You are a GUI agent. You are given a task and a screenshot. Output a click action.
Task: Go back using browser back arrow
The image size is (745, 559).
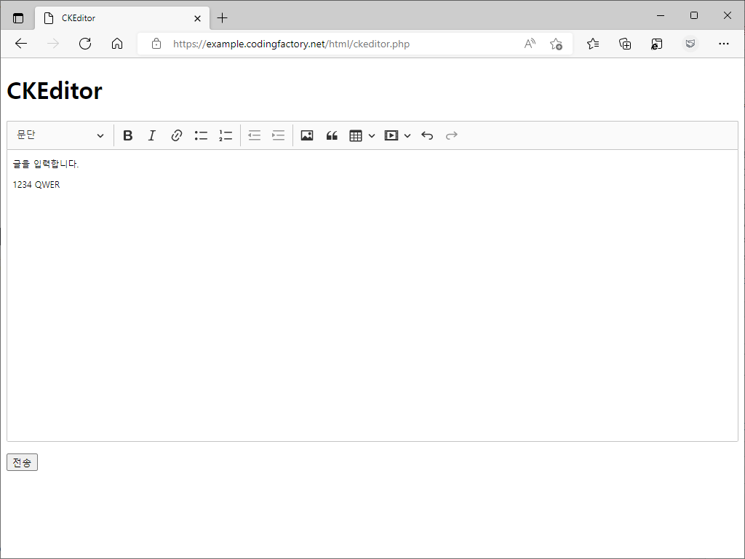click(21, 44)
